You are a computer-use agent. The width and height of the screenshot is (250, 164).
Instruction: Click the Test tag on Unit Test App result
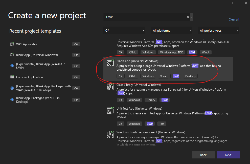coord(162,124)
